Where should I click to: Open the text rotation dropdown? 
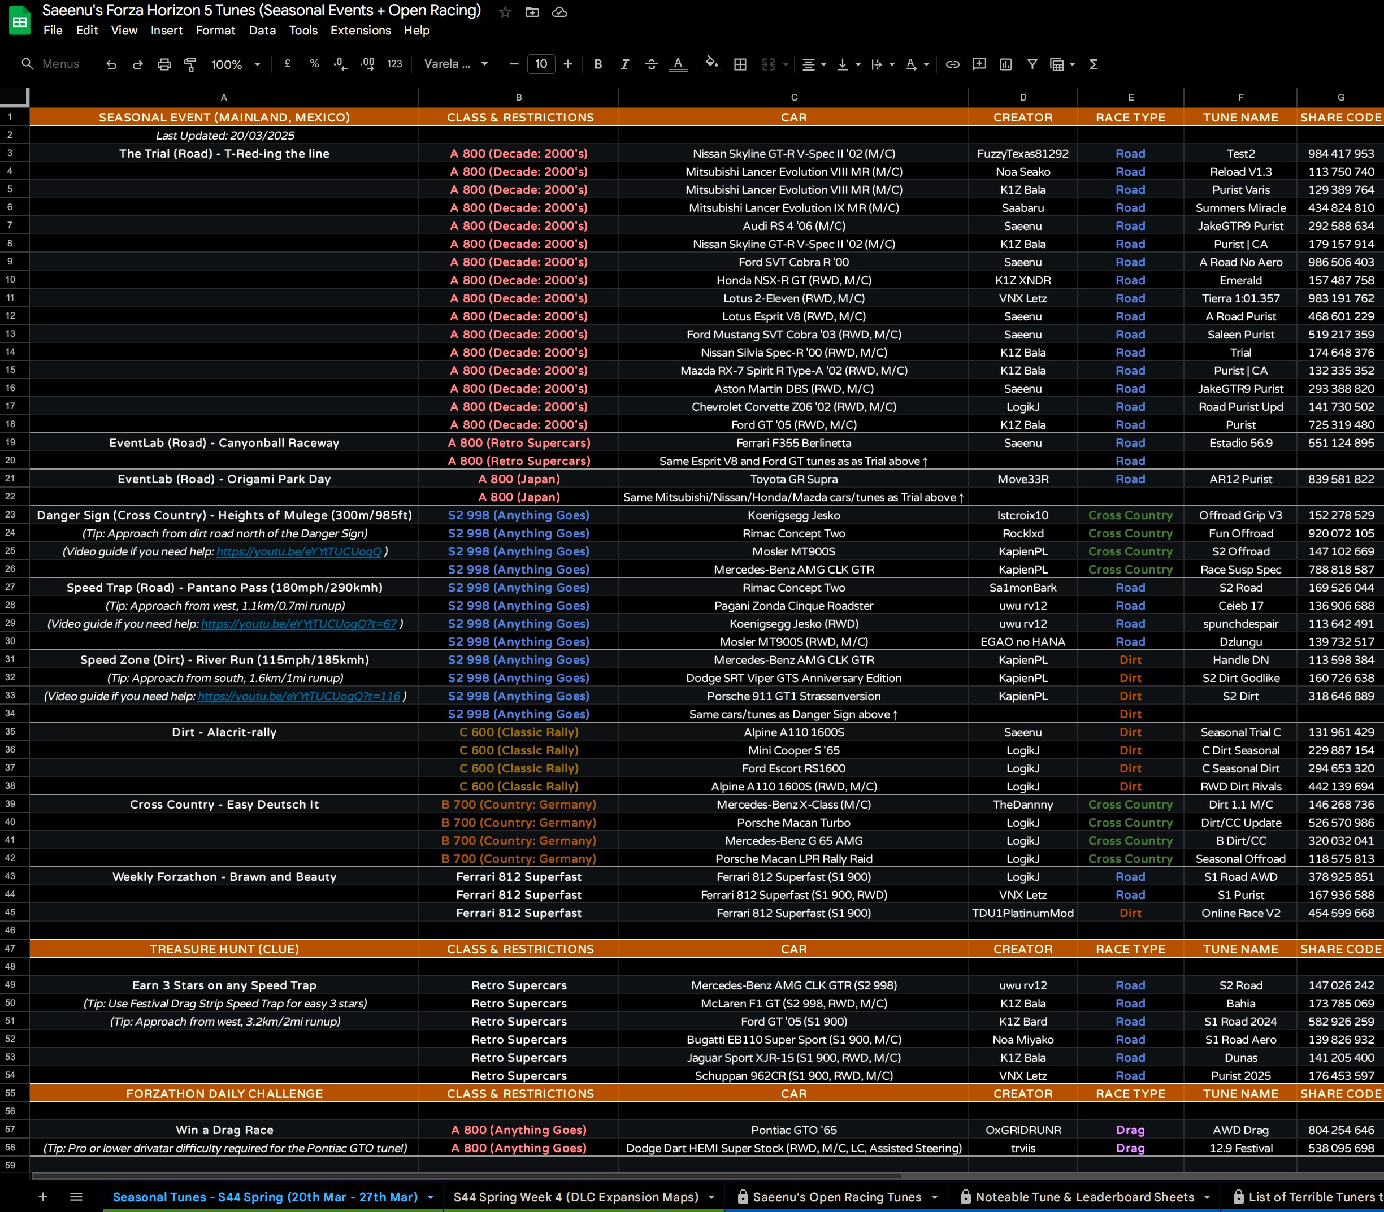pos(917,64)
